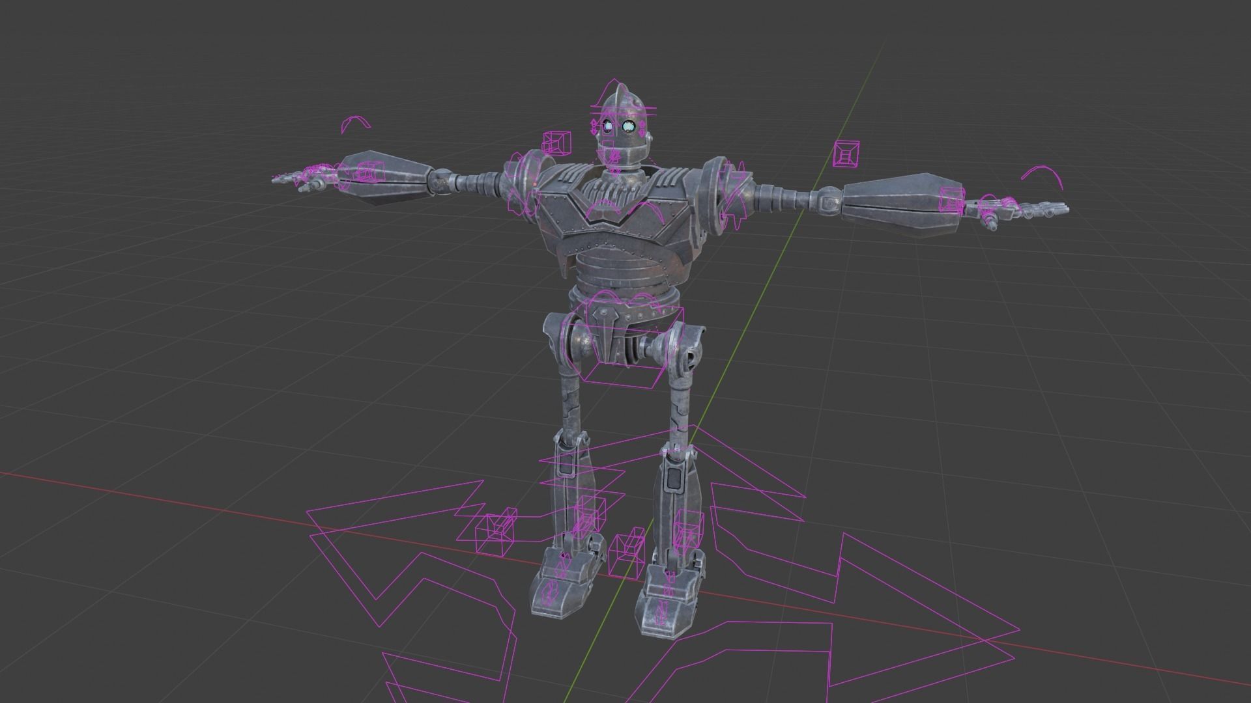The width and height of the screenshot is (1251, 703).
Task: Select the floating cube control above right-side arm
Action: tap(848, 154)
